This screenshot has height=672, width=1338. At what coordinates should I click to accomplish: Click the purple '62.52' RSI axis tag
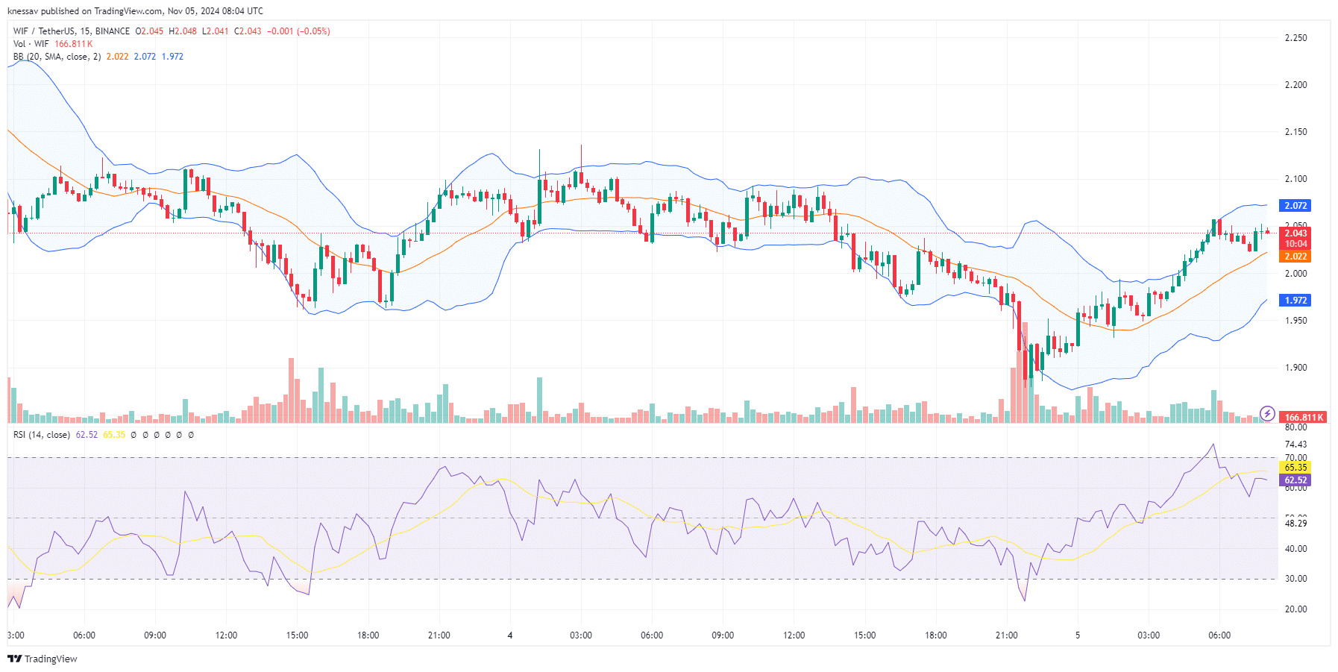coord(1295,480)
